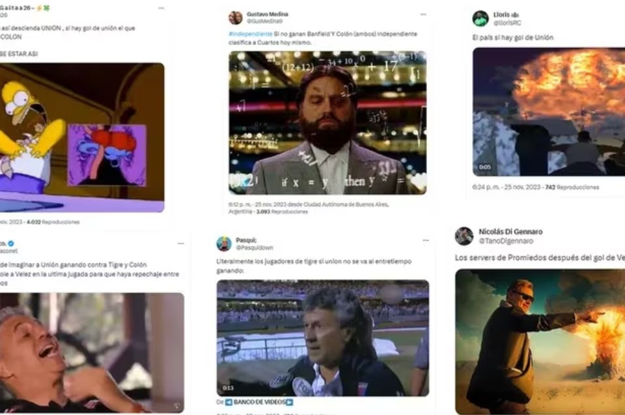Click the verified badge on bottom-left tweet
The height and width of the screenshot is (415, 625).
tap(11, 243)
